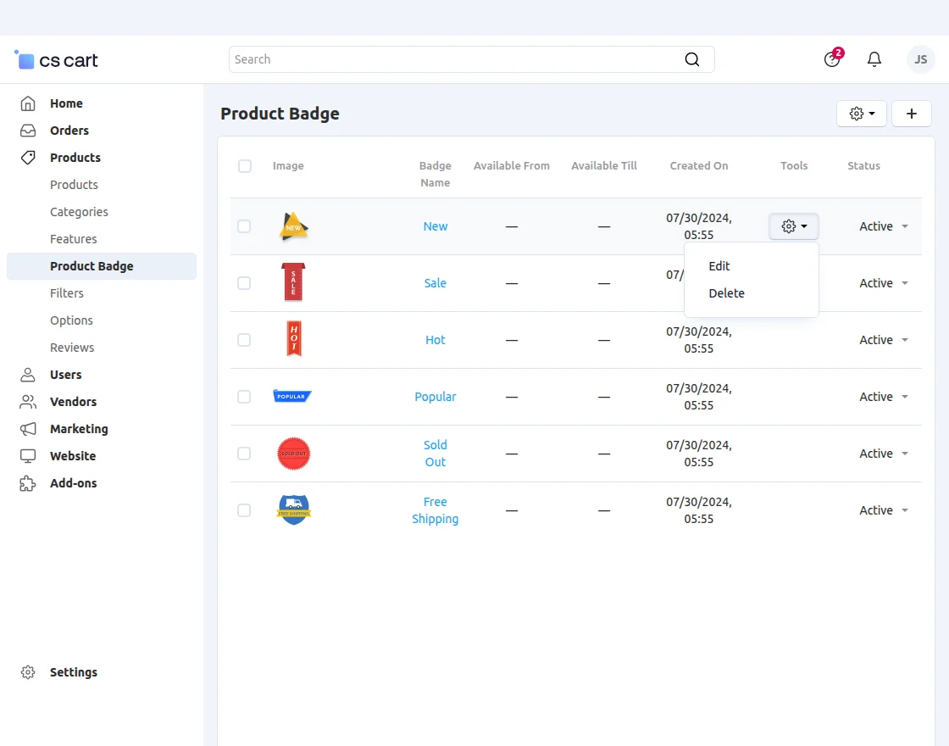Click the search magnifier icon
Image resolution: width=949 pixels, height=746 pixels.
pyautogui.click(x=692, y=59)
